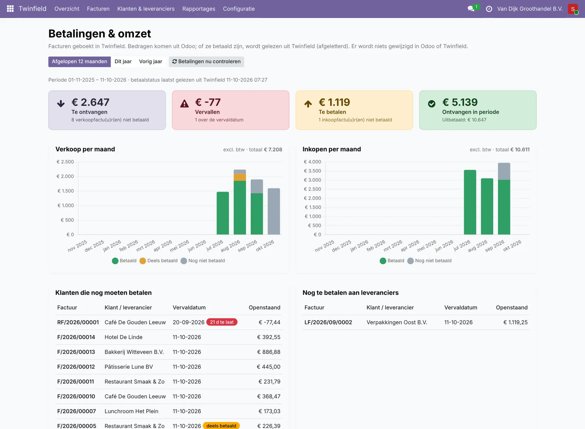Toggle the orange Deels betaald legend swatch
The width and height of the screenshot is (585, 429).
(143, 261)
